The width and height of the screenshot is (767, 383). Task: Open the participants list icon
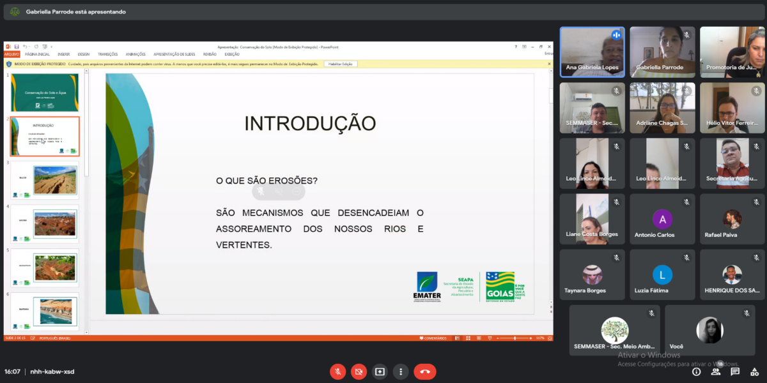716,372
